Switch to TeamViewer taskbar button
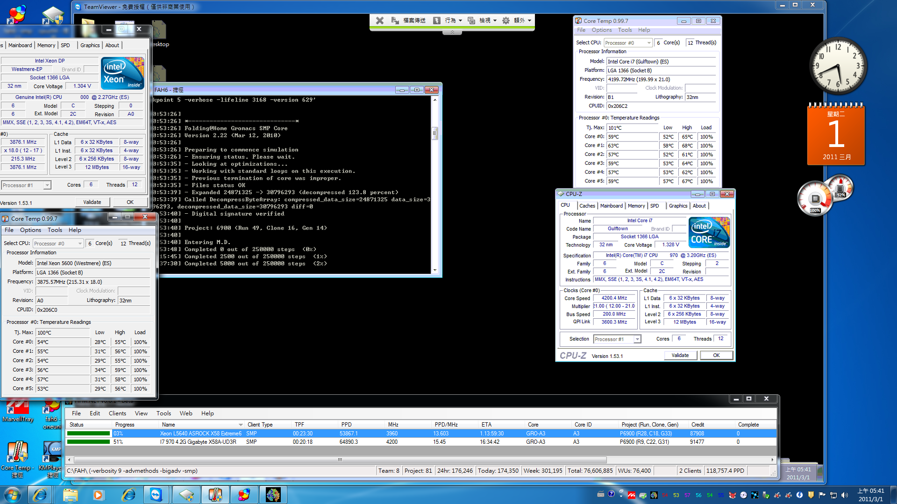The image size is (897, 504). (156, 494)
